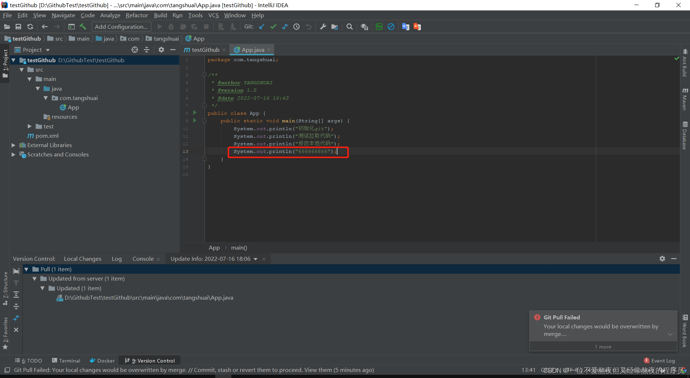This screenshot has height=378, width=690.
Task: Click the red Translate plugin icon
Action: click(417, 27)
